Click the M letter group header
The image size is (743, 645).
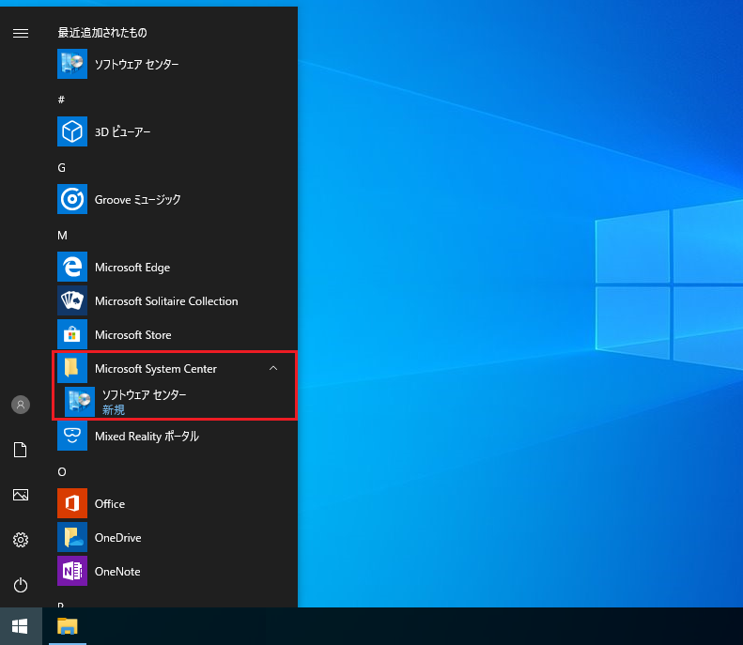click(x=62, y=236)
